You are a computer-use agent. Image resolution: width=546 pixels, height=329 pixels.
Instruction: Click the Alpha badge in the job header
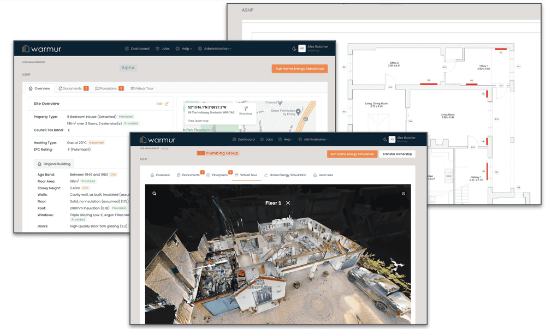(x=128, y=68)
